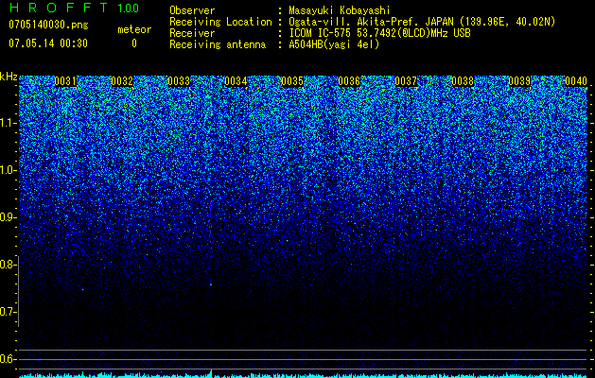Select the 0031 time marker label
Image resolution: width=595 pixels, height=378 pixels.
click(x=65, y=81)
